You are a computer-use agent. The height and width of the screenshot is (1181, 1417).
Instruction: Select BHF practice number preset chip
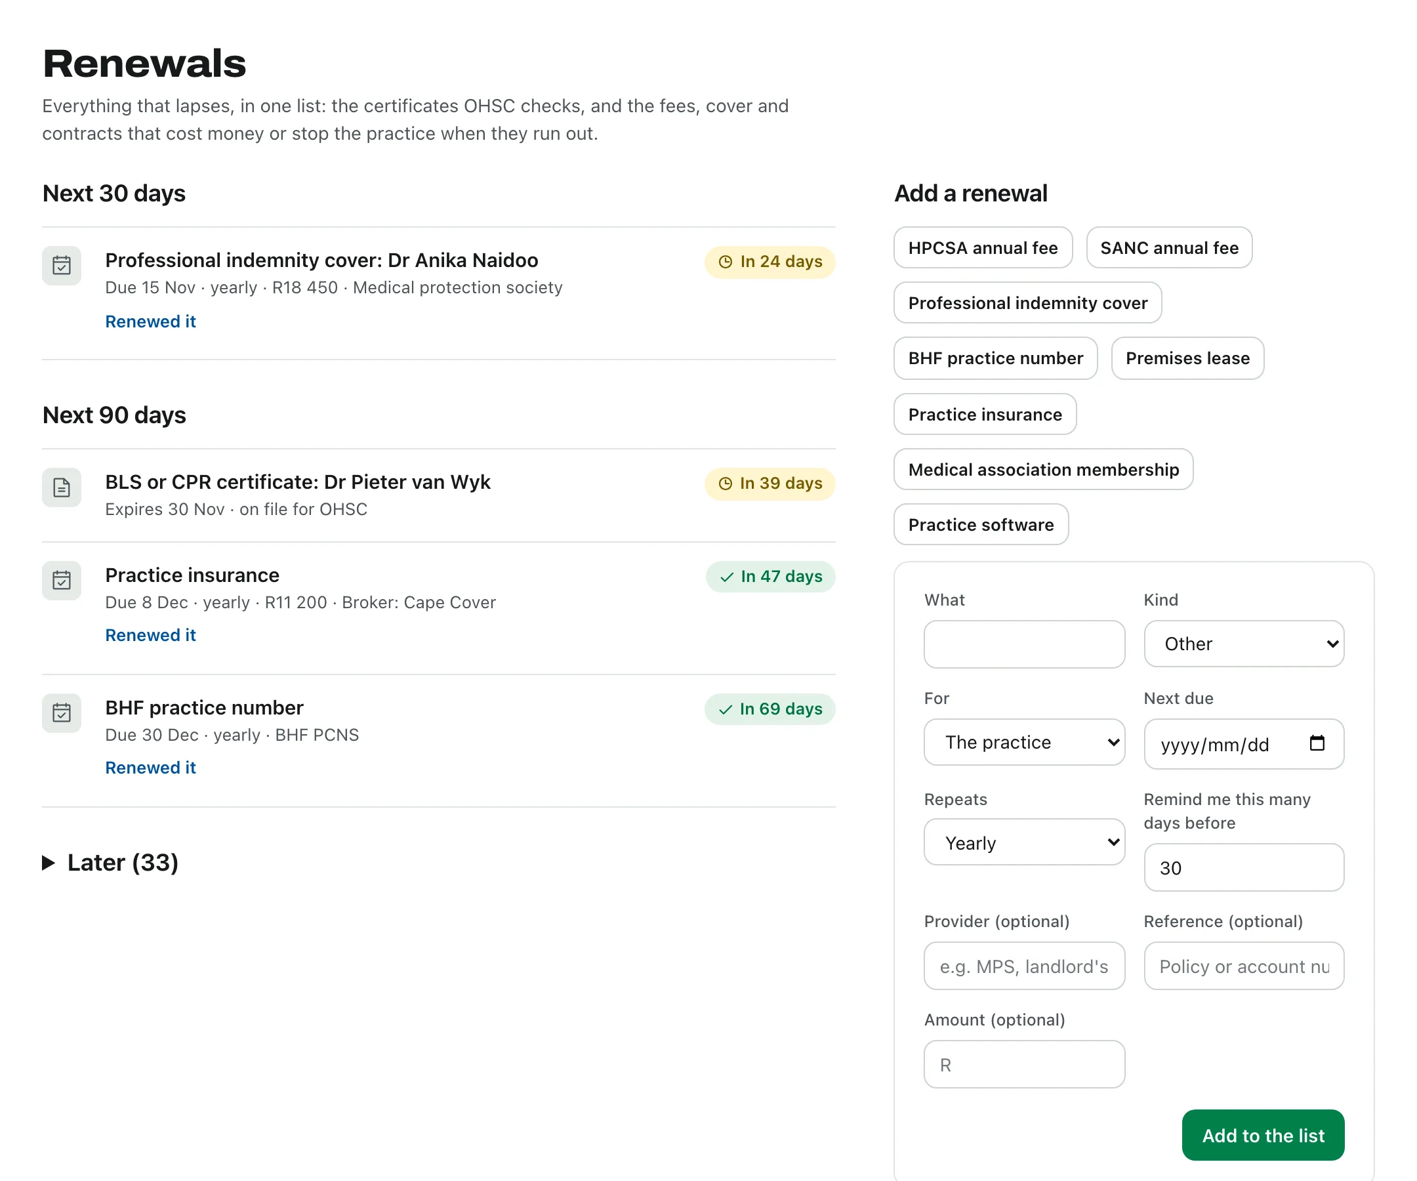click(995, 358)
